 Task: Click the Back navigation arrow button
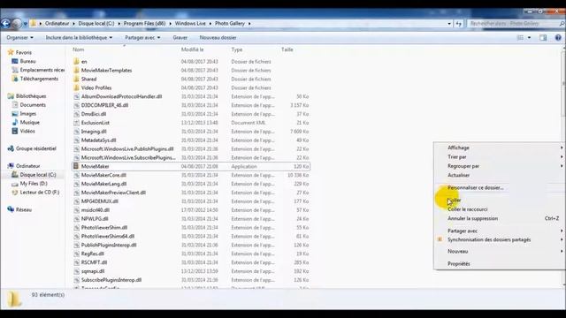(x=5, y=24)
